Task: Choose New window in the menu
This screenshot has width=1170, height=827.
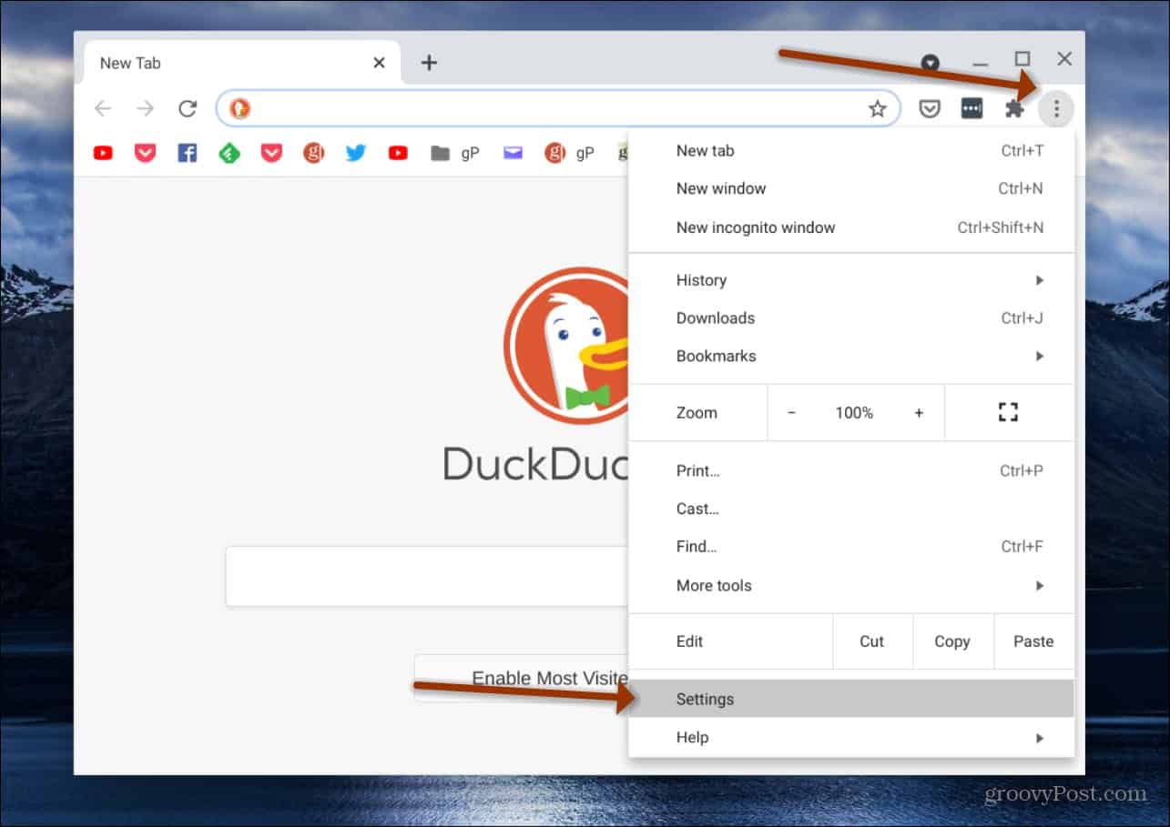Action: (x=851, y=188)
